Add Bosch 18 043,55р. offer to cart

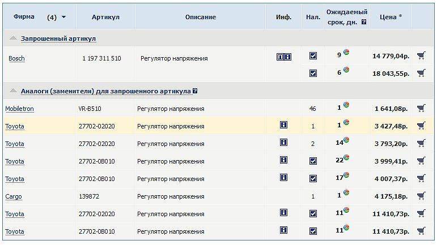pyautogui.click(x=421, y=73)
